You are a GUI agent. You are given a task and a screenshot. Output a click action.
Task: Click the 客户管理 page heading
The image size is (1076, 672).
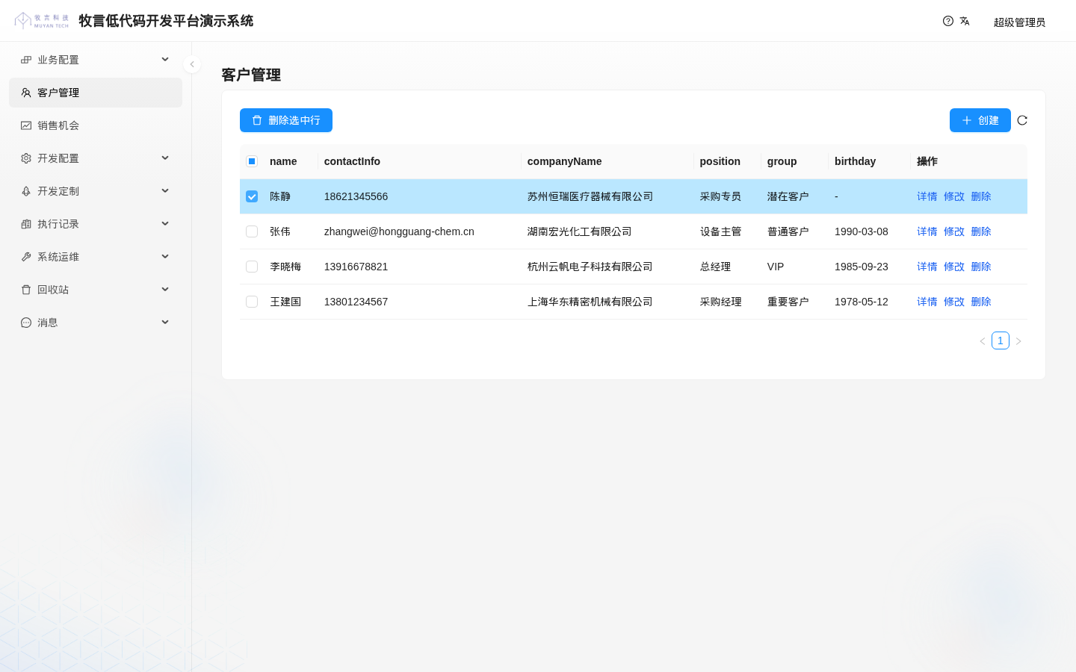[x=251, y=75]
